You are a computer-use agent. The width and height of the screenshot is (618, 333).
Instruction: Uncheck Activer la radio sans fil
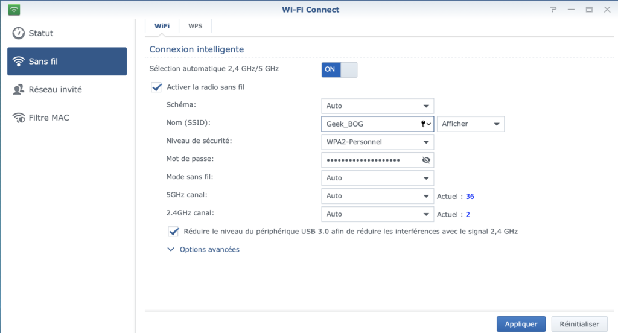pyautogui.click(x=156, y=87)
